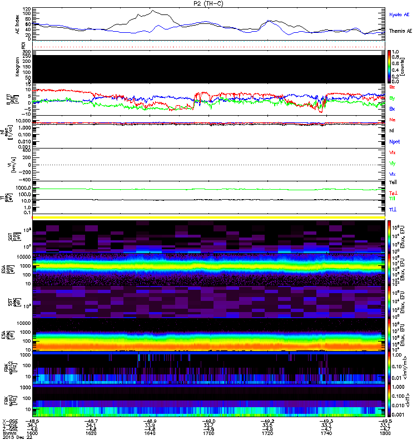Click the '1640' time tick label

click(x=150, y=433)
